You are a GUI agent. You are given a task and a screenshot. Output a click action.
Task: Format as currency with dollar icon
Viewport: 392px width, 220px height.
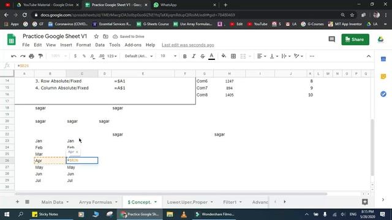(75, 56)
